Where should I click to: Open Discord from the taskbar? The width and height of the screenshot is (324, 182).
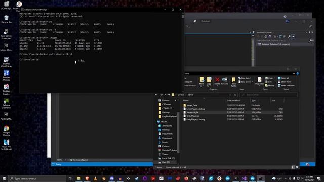tap(112, 178)
